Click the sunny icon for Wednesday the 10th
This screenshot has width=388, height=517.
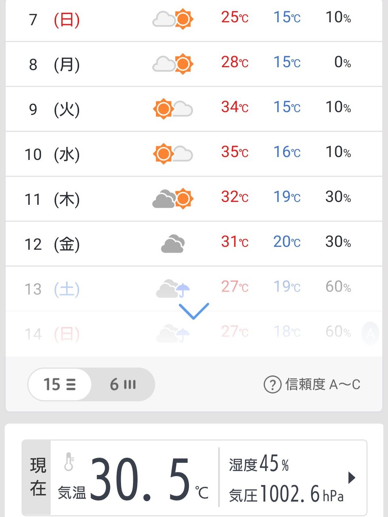click(164, 154)
